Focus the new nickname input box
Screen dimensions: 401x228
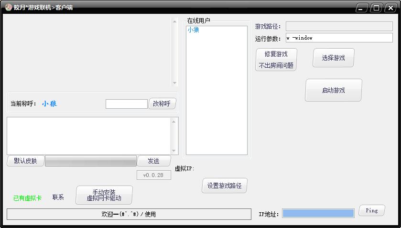pyautogui.click(x=127, y=104)
